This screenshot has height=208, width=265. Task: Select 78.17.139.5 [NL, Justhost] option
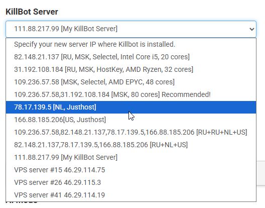pyautogui.click(x=131, y=107)
